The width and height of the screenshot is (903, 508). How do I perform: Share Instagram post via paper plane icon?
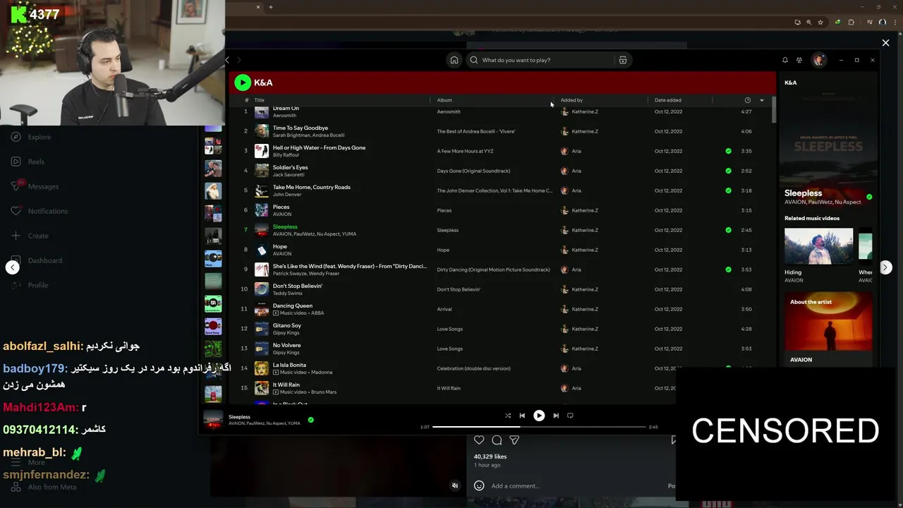pyautogui.click(x=514, y=440)
